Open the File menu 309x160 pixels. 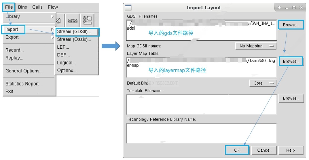[x=9, y=7]
